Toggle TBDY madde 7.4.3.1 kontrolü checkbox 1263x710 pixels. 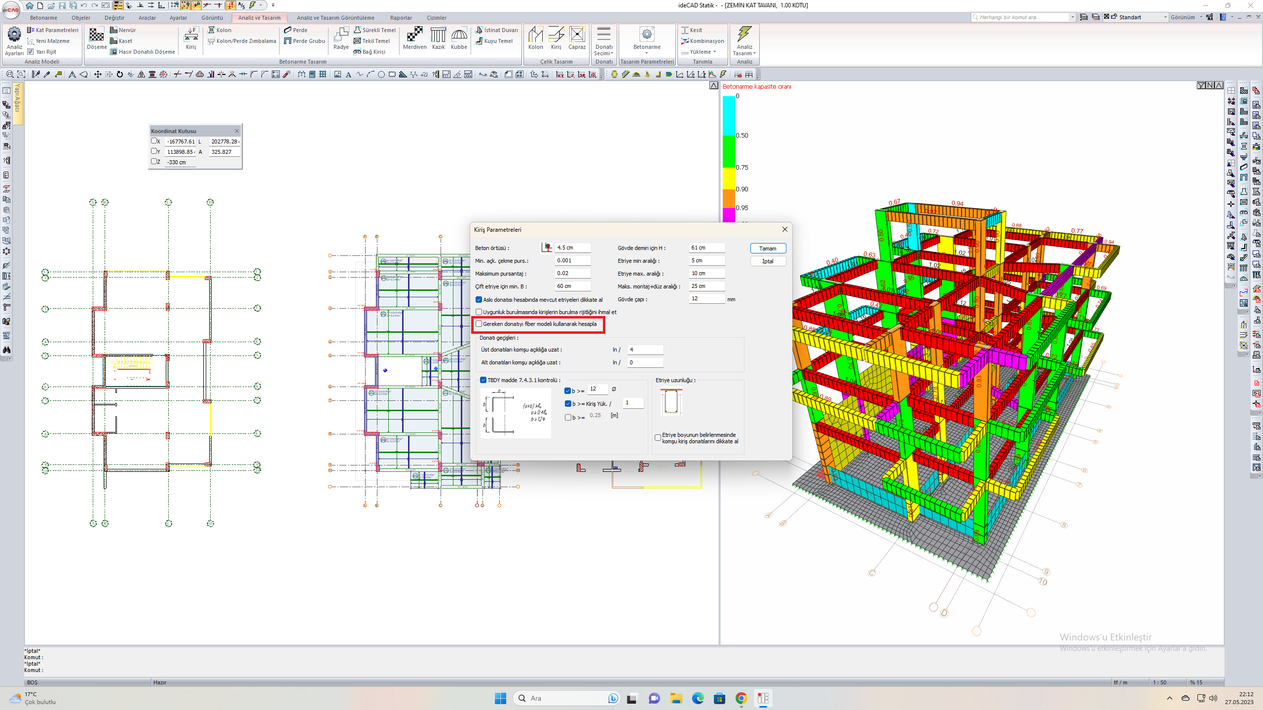click(483, 380)
